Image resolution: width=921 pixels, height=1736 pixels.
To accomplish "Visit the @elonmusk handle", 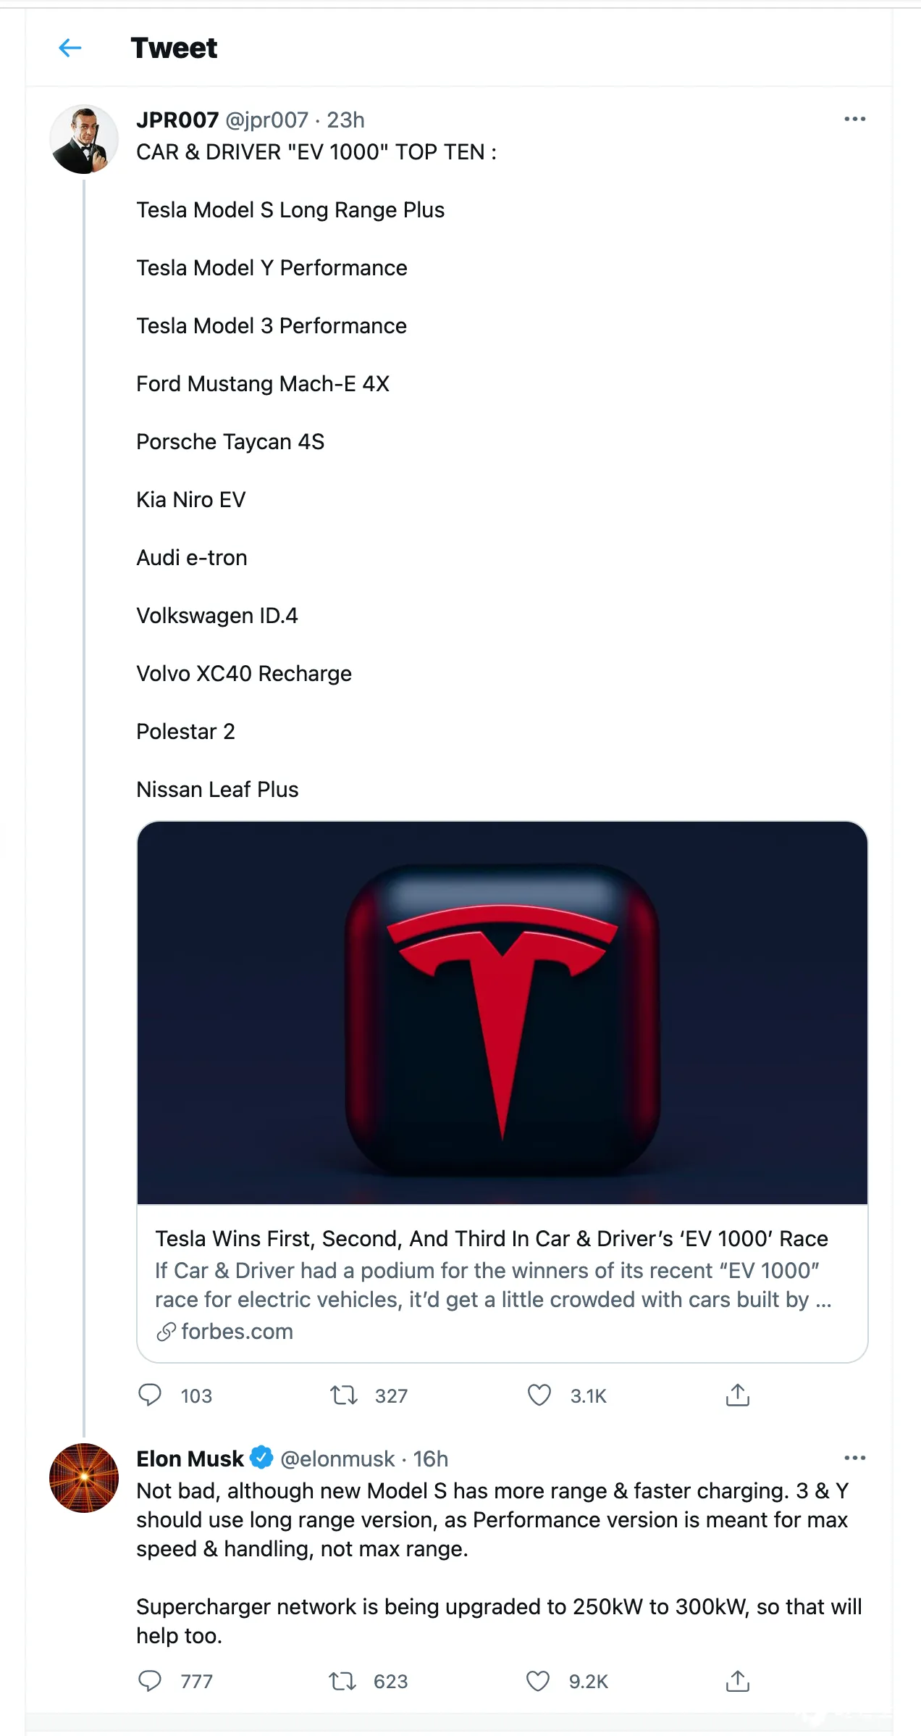I will [337, 1459].
